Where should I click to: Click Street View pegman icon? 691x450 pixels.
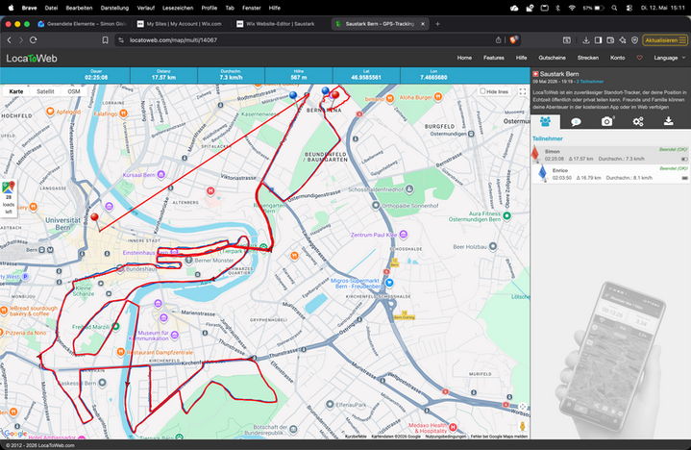(522, 426)
